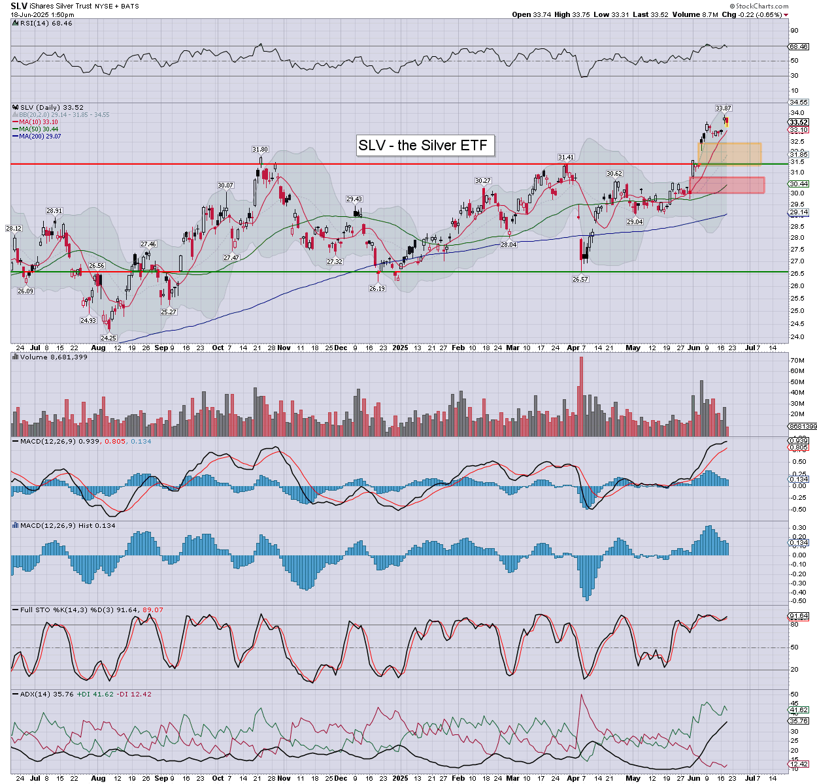Screen dimensions: 817x784
Task: Click the red MA(10) legend line swatch
Action: point(16,122)
